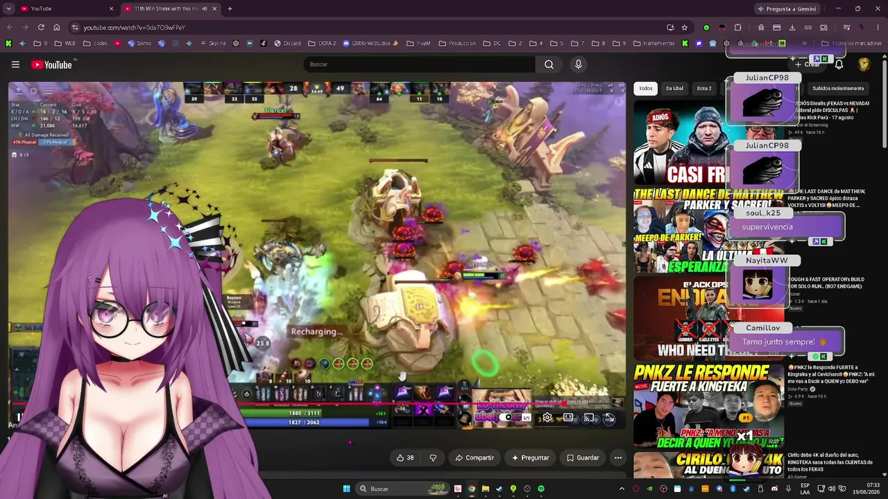888x499 pixels.
Task: Open the Sismo bookmark
Action: click(x=139, y=43)
